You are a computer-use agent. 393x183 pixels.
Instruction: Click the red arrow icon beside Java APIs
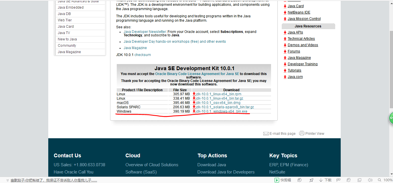tap(285, 32)
